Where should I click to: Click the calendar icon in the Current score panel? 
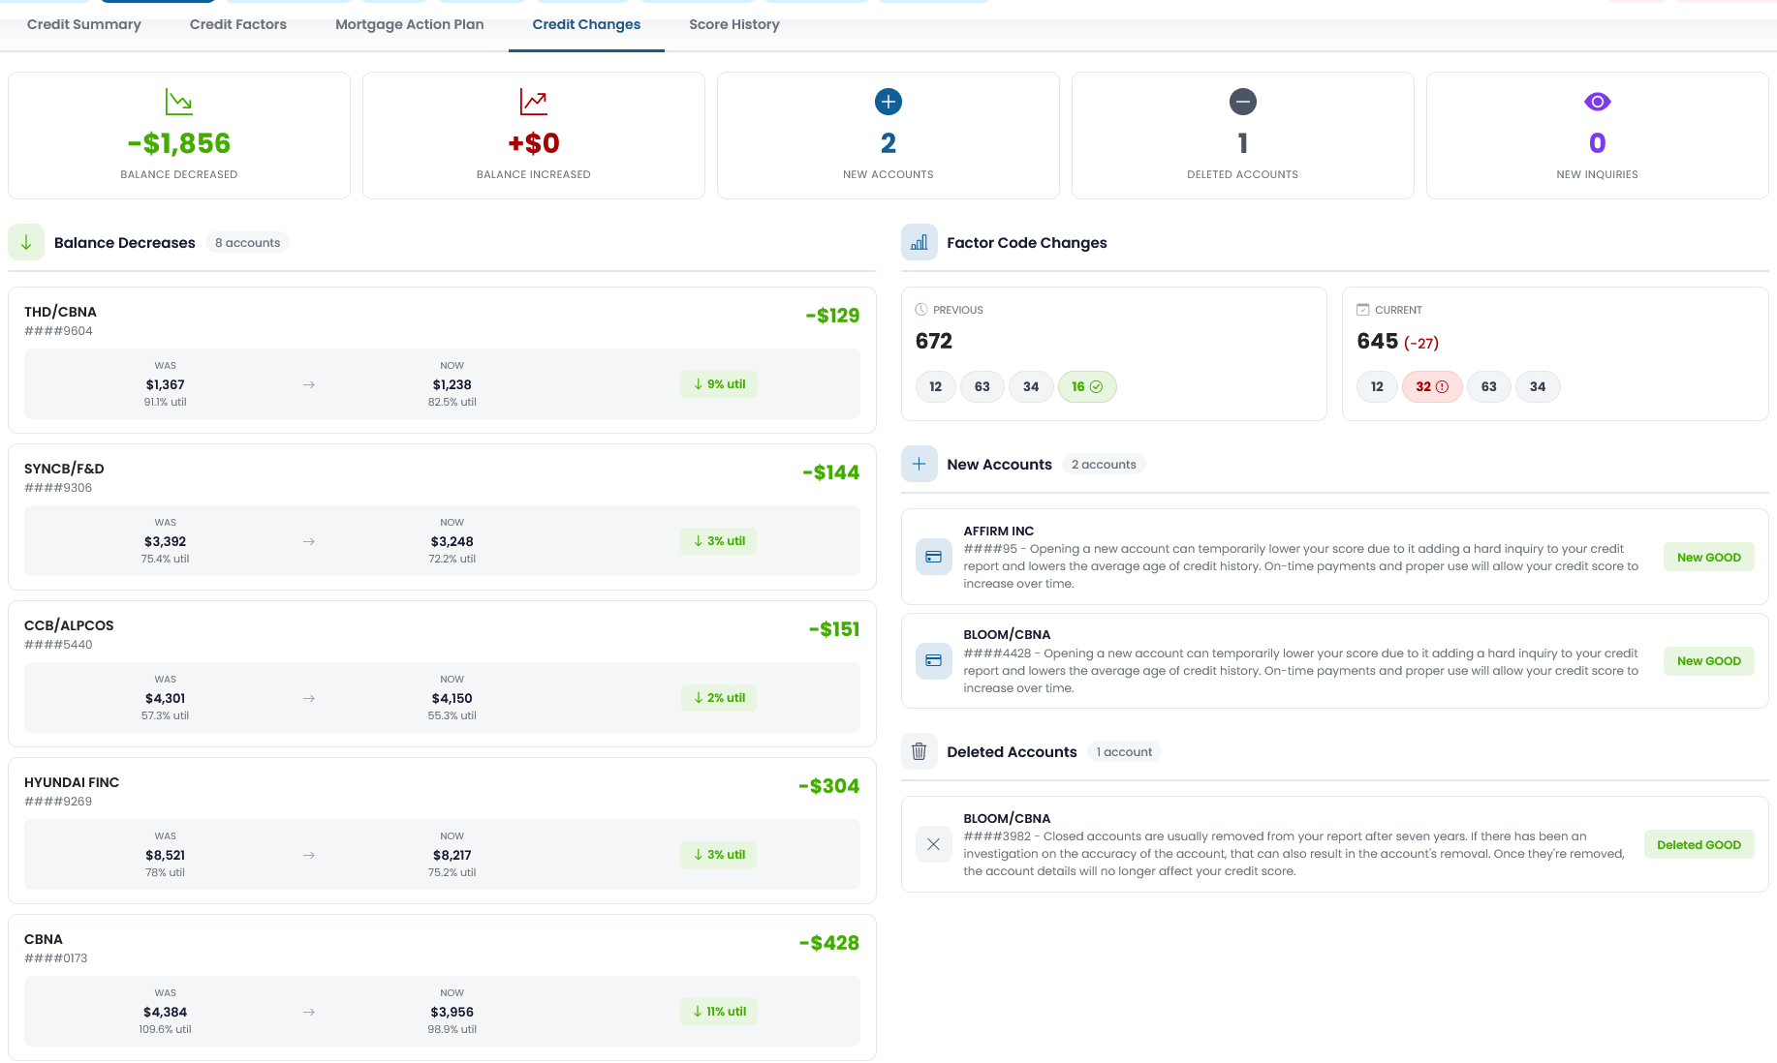click(x=1363, y=310)
